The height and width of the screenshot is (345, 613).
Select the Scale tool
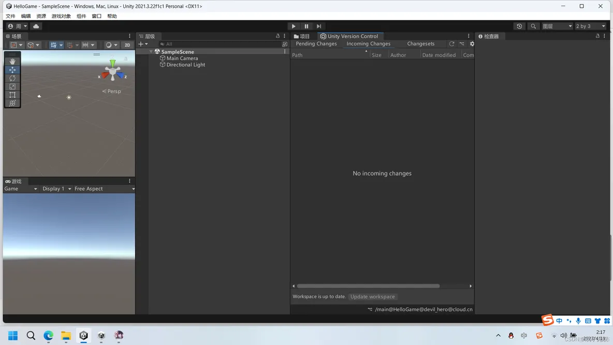coord(12,87)
